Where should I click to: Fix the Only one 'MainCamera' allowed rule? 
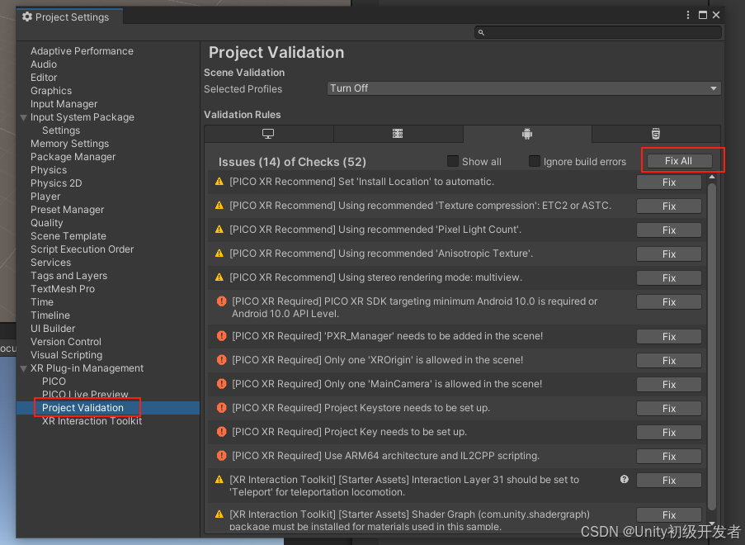669,384
